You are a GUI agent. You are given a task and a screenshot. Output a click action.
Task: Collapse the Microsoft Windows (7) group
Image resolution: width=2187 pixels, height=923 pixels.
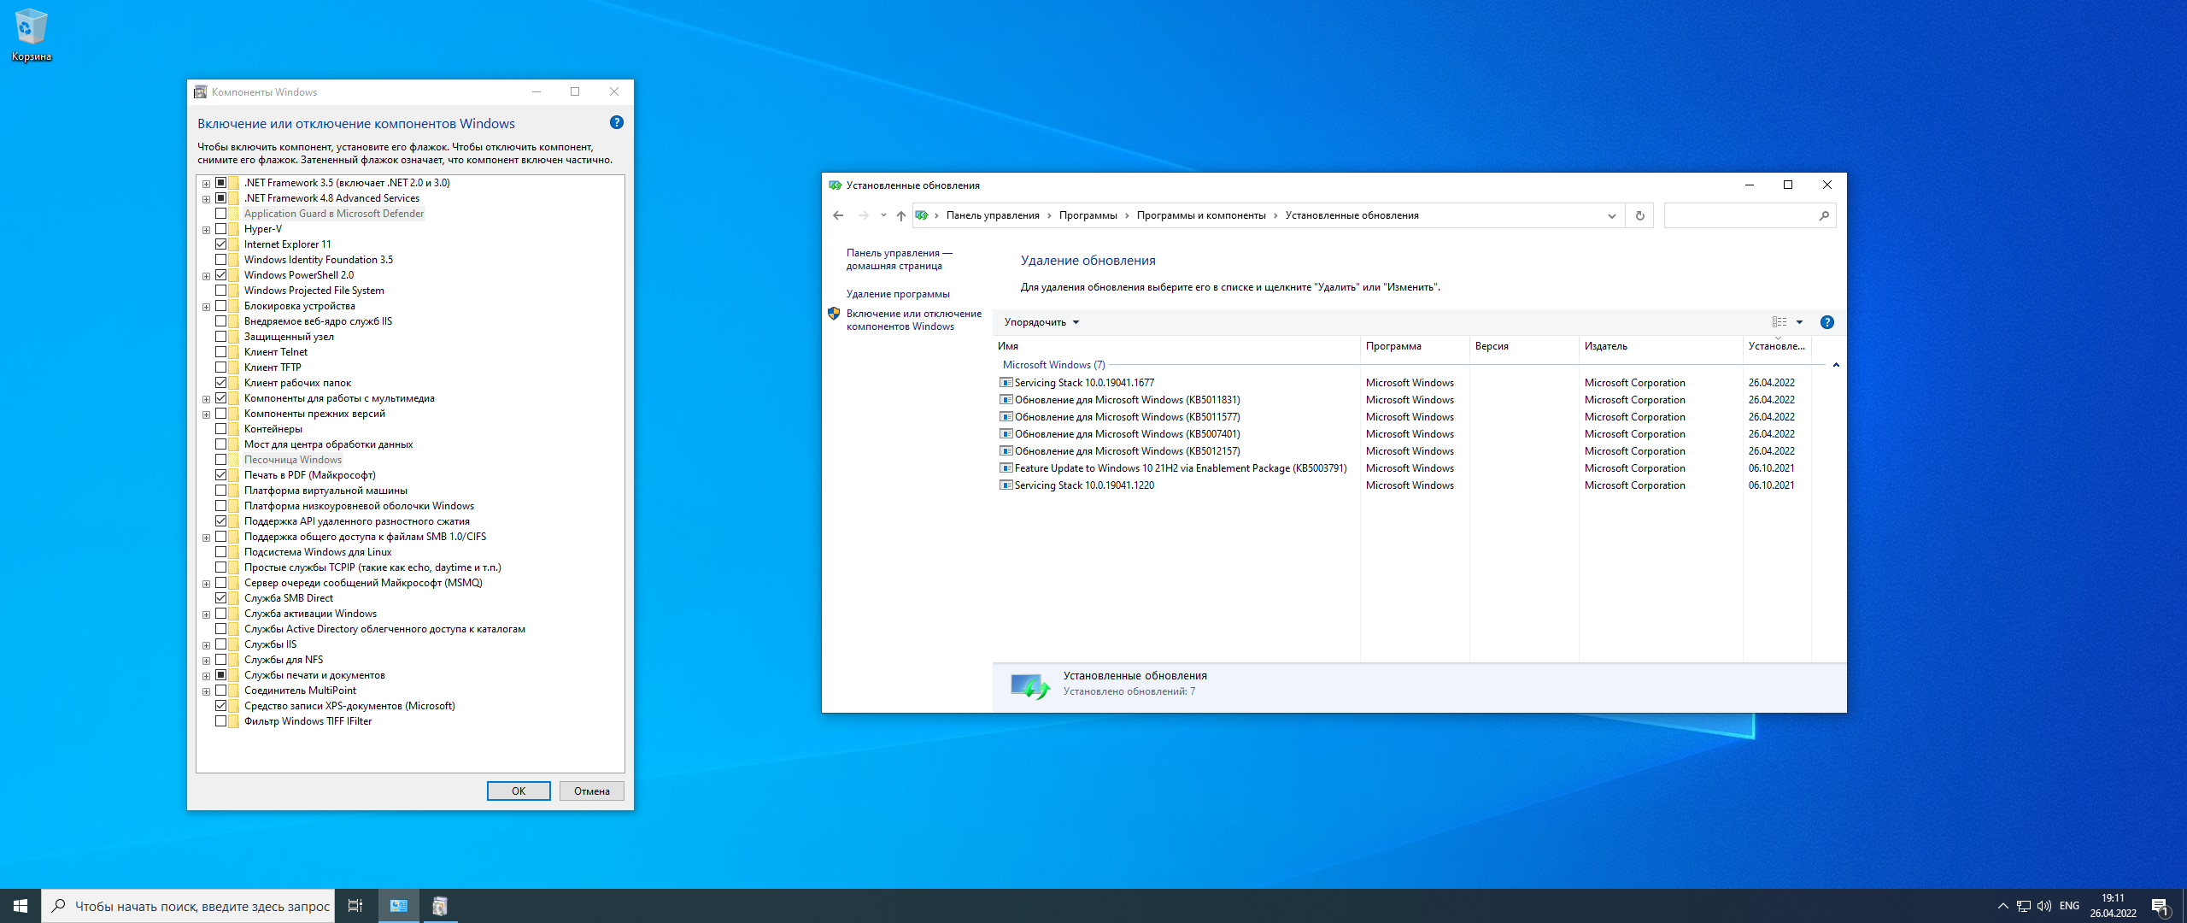[1836, 365]
